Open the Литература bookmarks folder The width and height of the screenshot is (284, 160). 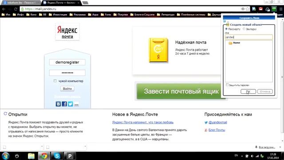click(166, 15)
